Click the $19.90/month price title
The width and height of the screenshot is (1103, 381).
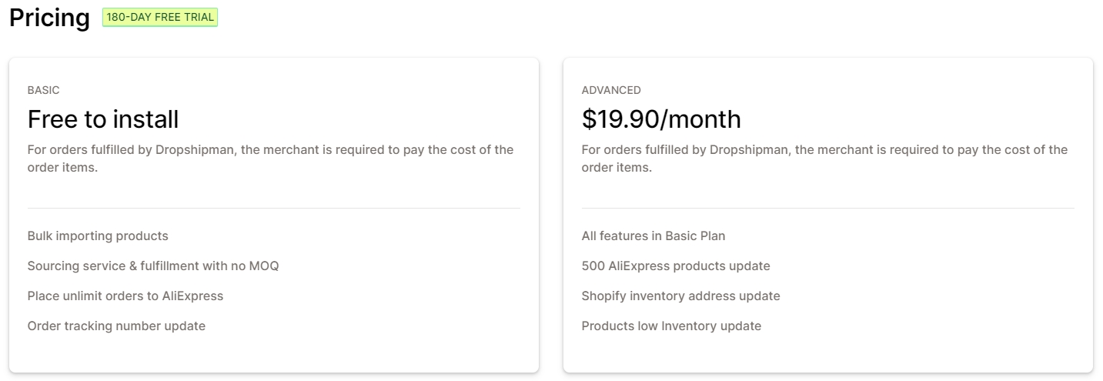coord(661,119)
